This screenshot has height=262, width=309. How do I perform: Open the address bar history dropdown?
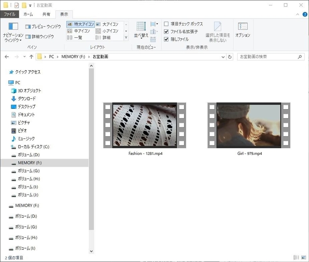click(x=223, y=57)
